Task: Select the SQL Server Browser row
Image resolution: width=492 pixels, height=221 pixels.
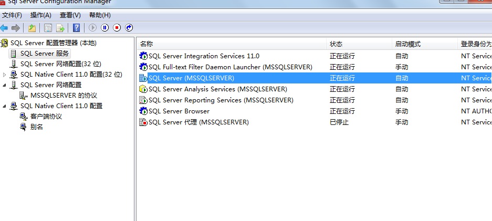Action: click(x=179, y=111)
